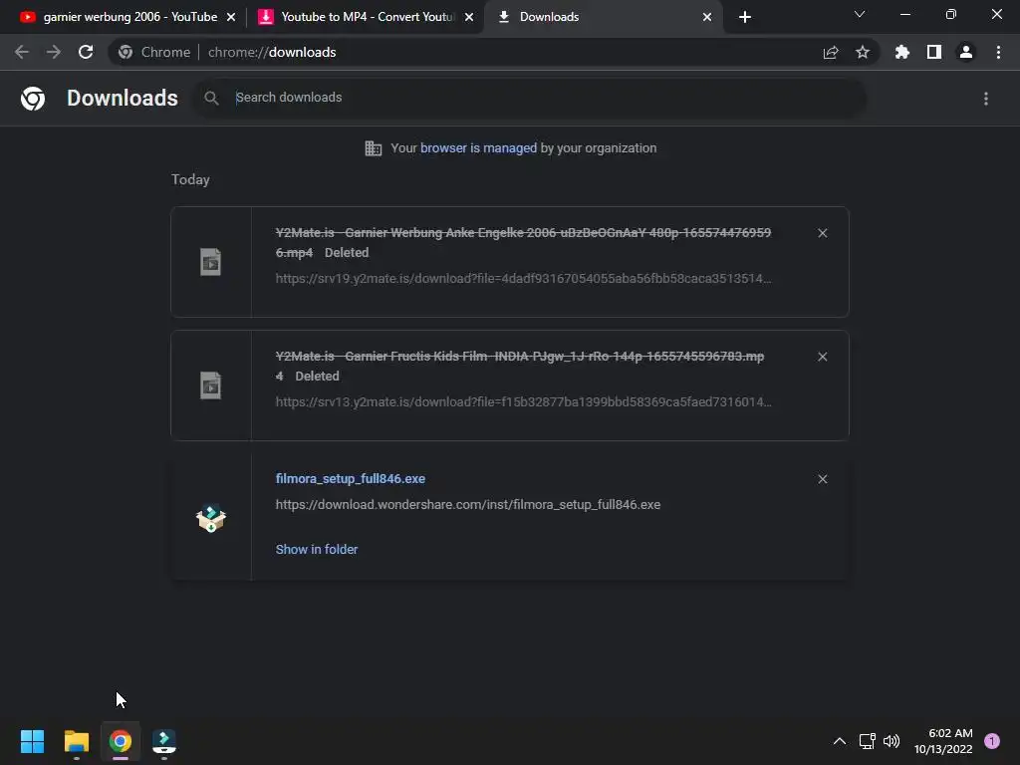This screenshot has height=765, width=1020.
Task: Click the Today date heading
Action: (x=190, y=180)
